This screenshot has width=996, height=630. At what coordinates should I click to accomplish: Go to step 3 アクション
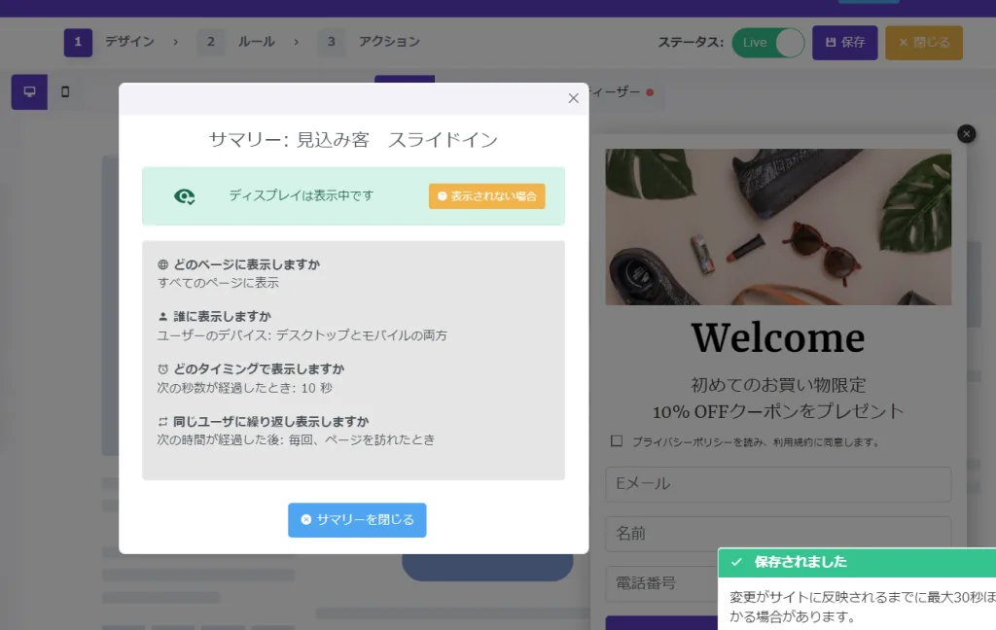[369, 42]
